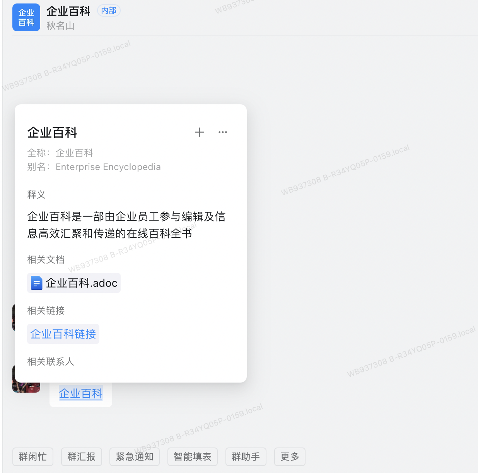Image resolution: width=478 pixels, height=473 pixels.
Task: Open the 群助手 group assistant
Action: pyautogui.click(x=246, y=456)
